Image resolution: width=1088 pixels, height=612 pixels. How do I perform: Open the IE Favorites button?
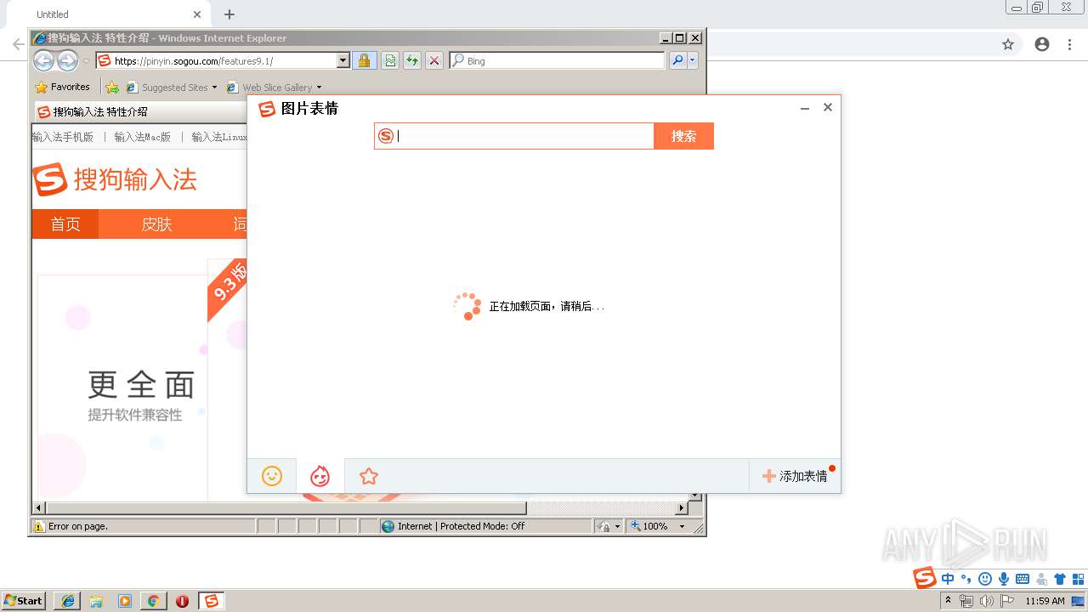point(62,87)
